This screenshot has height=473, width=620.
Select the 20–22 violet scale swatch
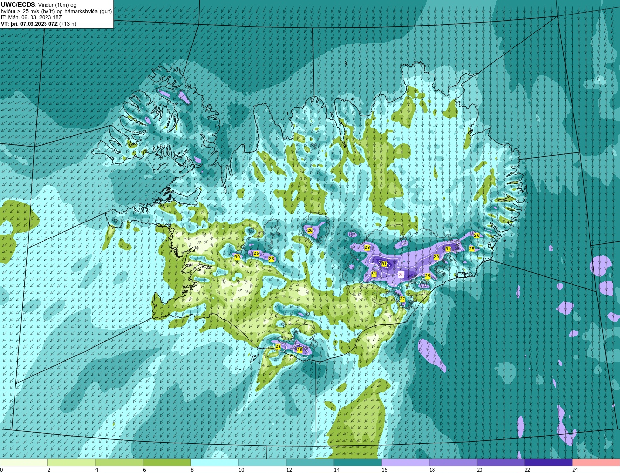tap(501, 462)
